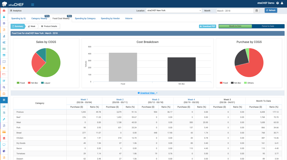Click the Beef category row label

[x=18, y=117]
